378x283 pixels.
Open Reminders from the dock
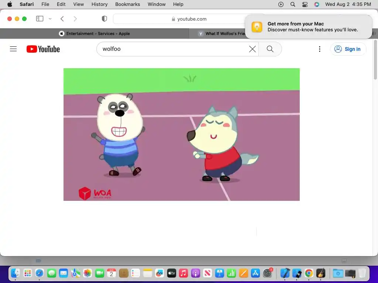(135, 273)
